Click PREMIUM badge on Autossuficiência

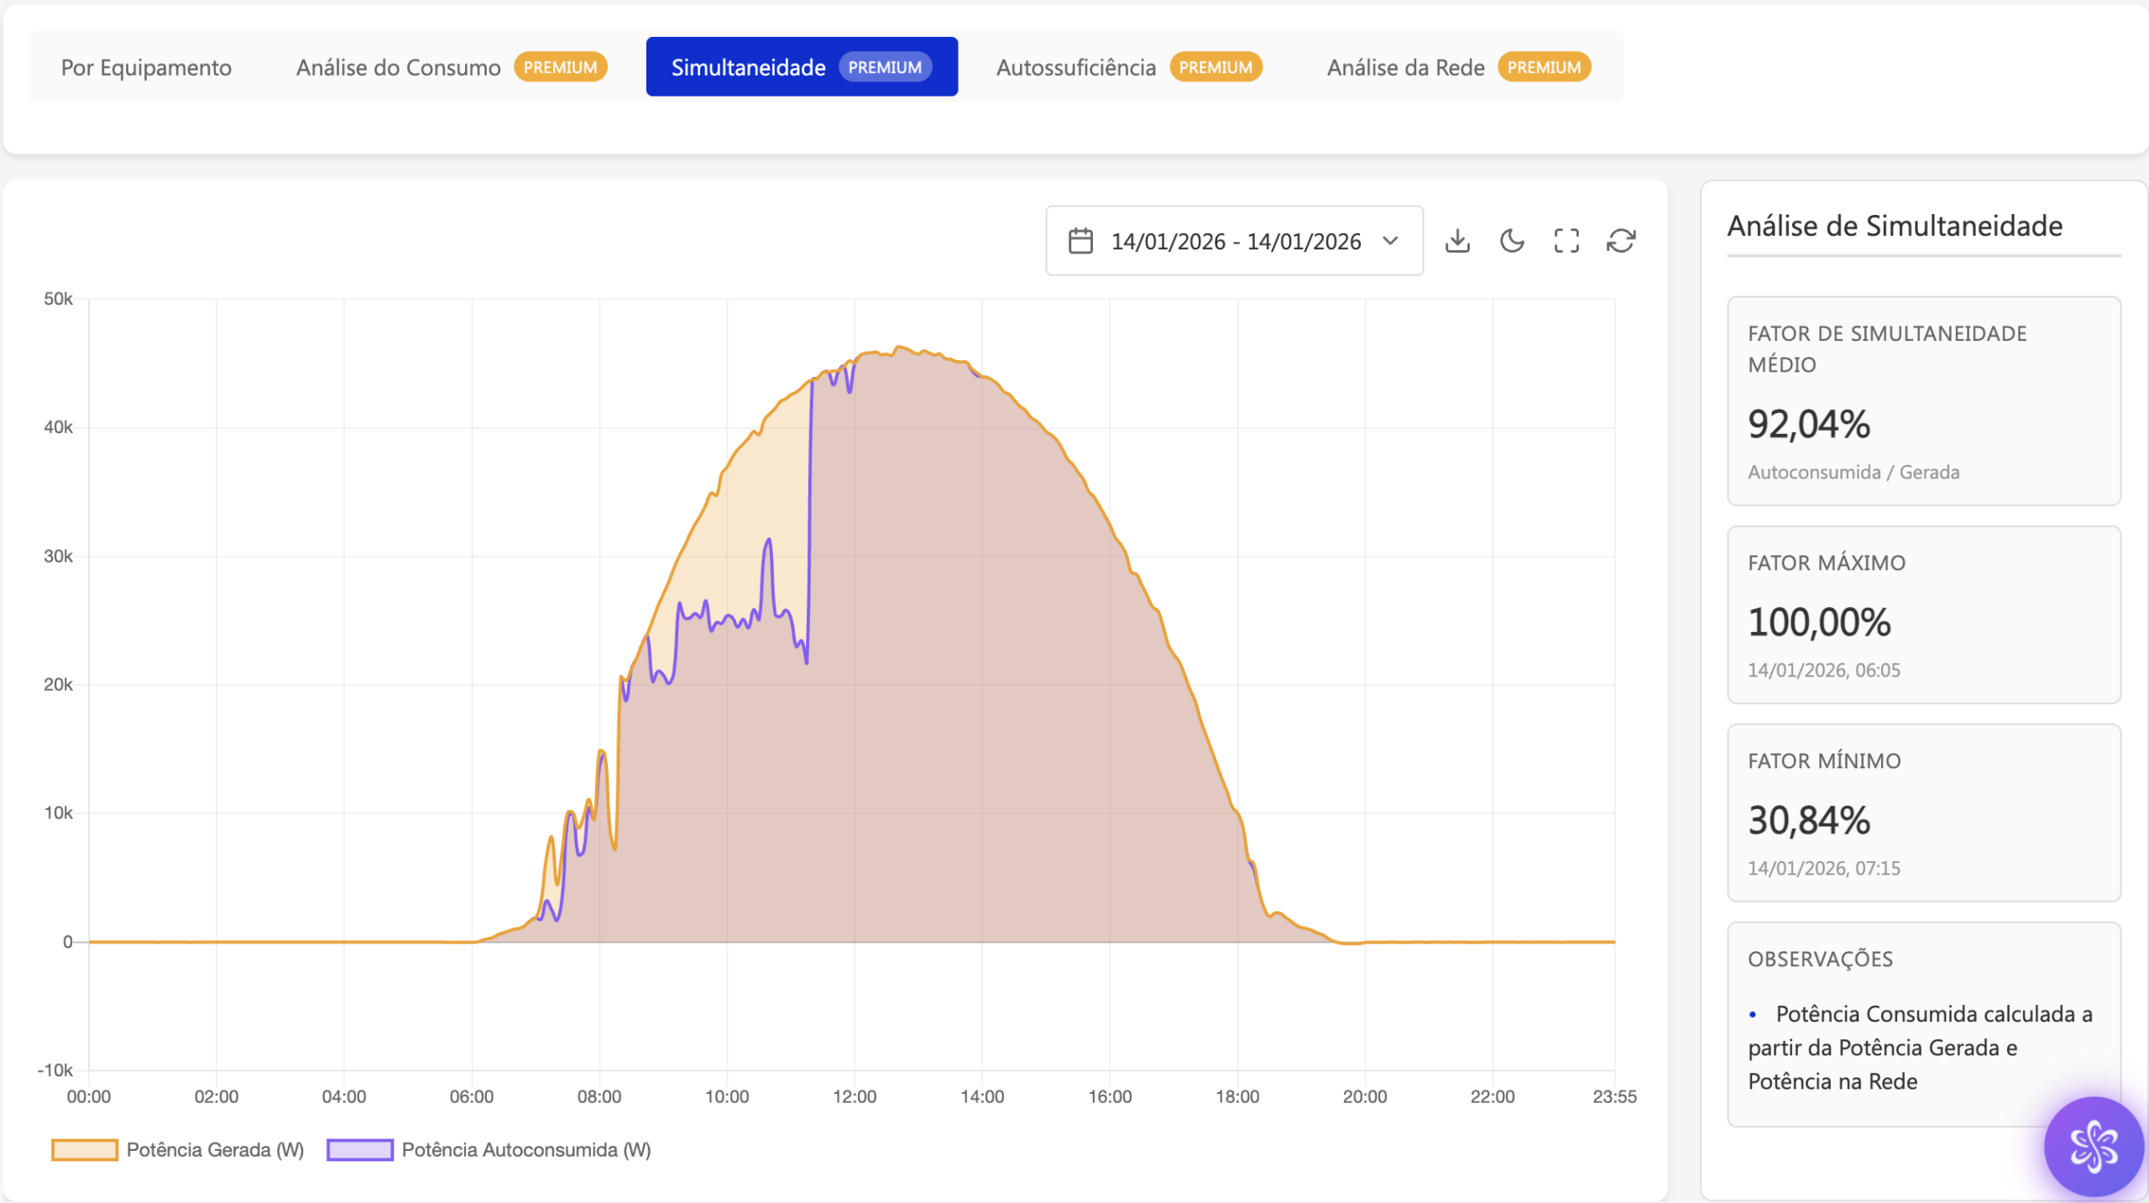pyautogui.click(x=1216, y=67)
